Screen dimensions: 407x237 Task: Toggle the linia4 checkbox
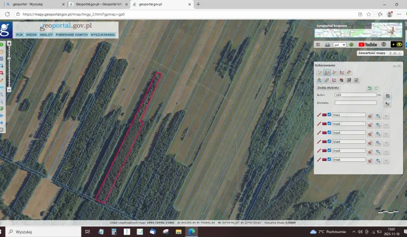(330, 142)
